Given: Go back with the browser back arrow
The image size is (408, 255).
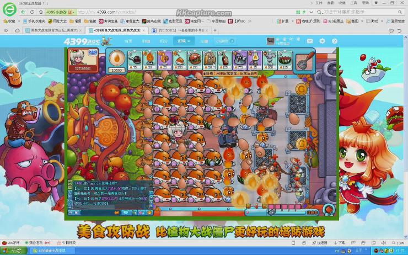Looking at the screenshot, I should tap(23, 12).
